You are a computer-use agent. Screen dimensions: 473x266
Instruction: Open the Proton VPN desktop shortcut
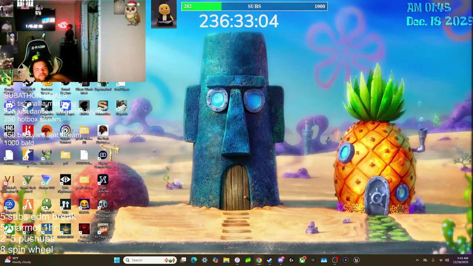[x=47, y=182]
